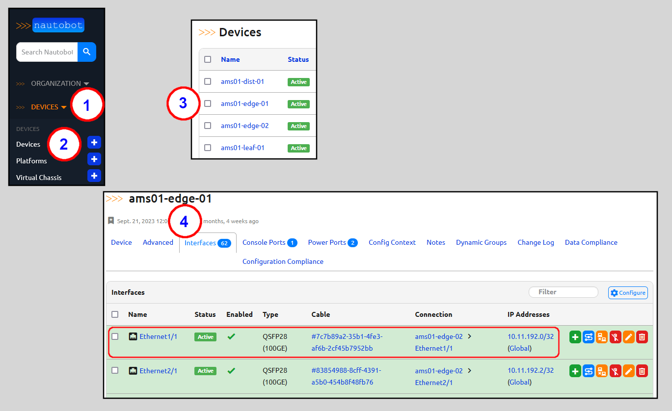Edit the Ethernet1/1 interface
This screenshot has width=672, height=411.
point(629,336)
